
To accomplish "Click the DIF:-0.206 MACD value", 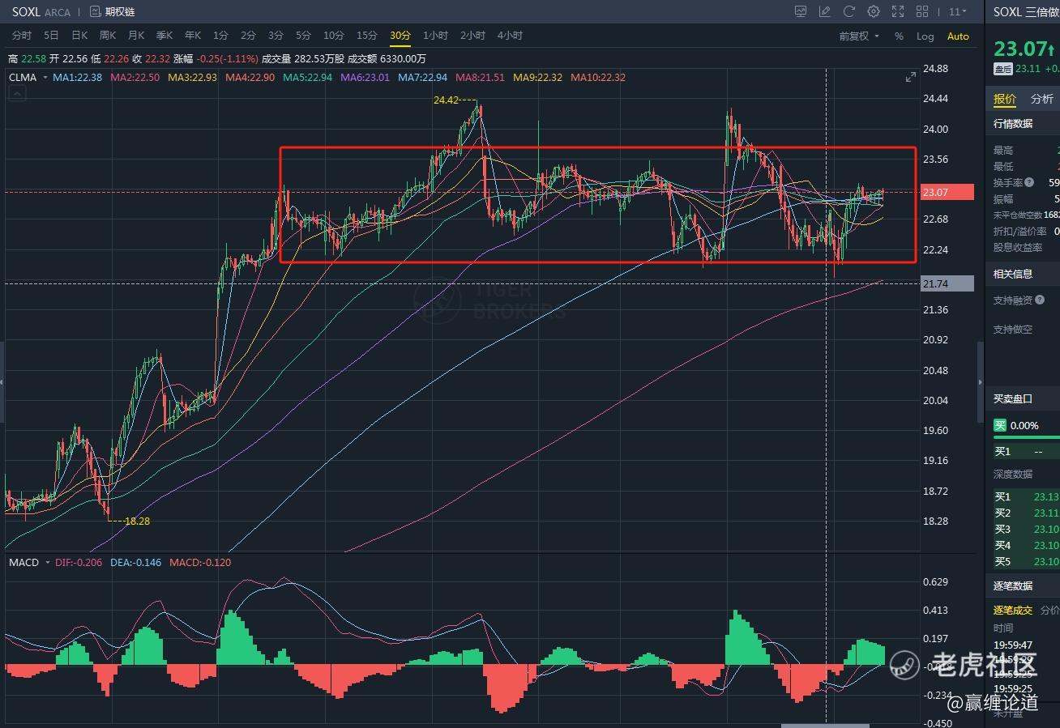I will coord(79,562).
